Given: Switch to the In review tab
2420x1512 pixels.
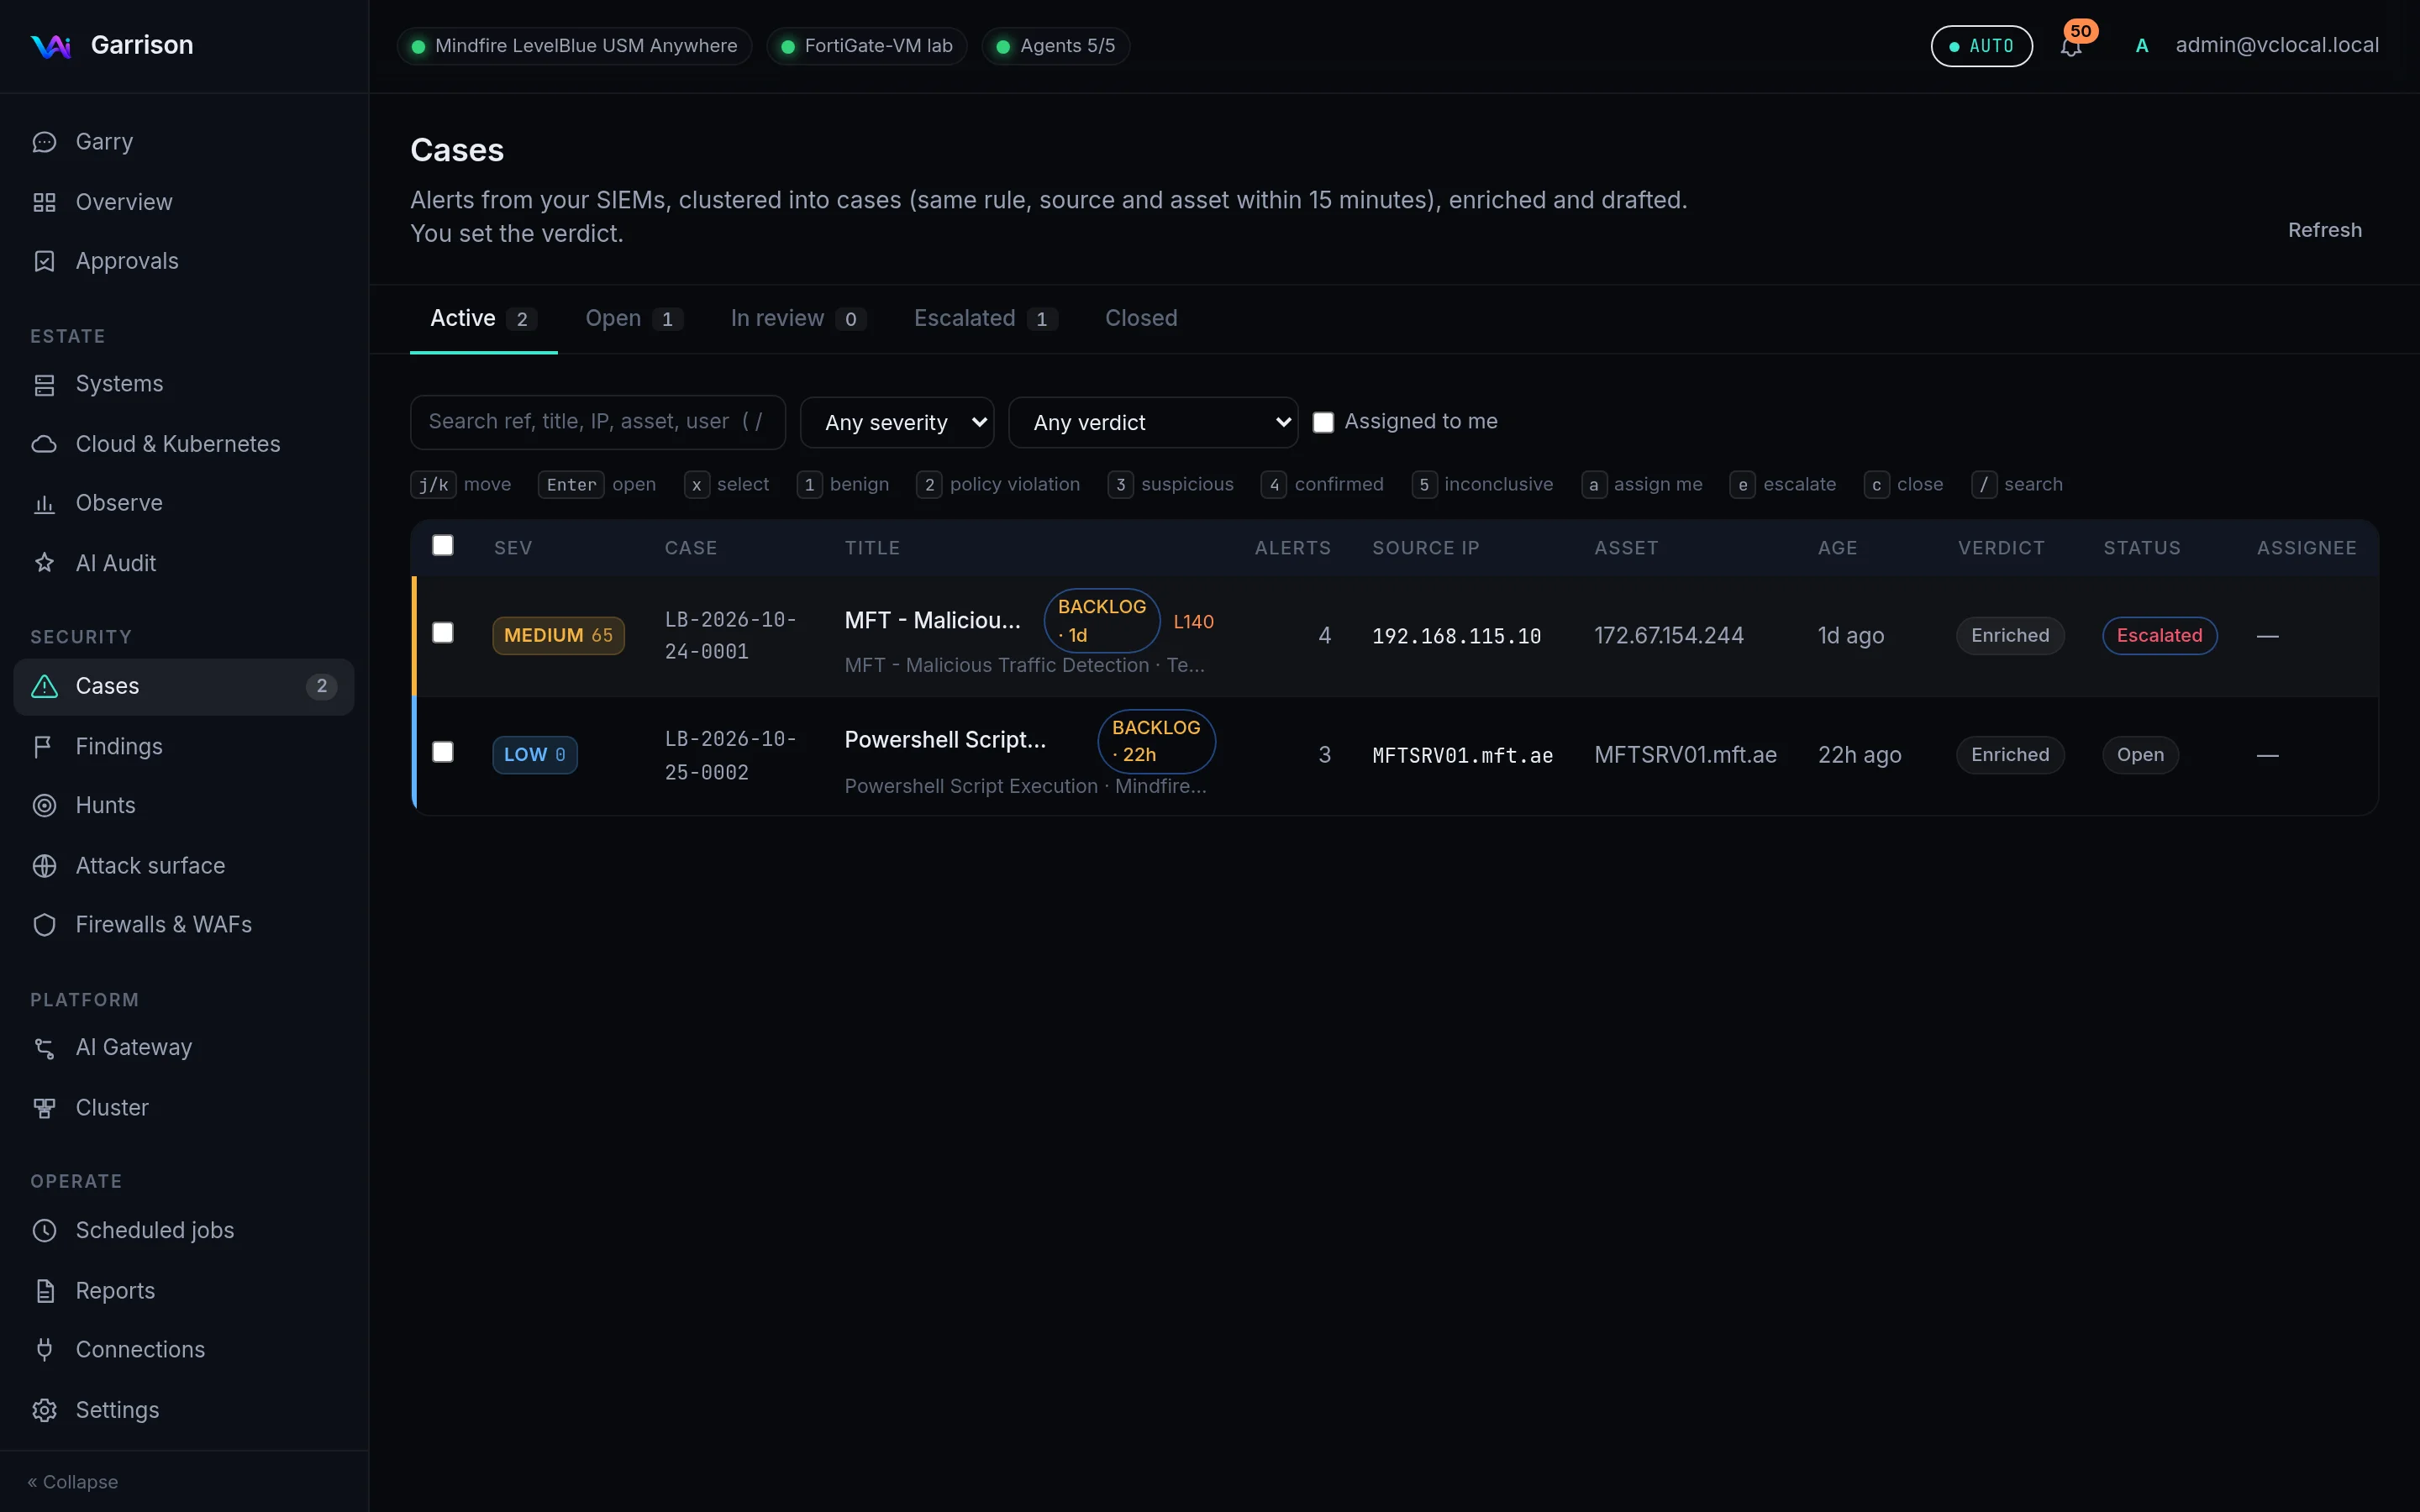Looking at the screenshot, I should click(x=798, y=318).
